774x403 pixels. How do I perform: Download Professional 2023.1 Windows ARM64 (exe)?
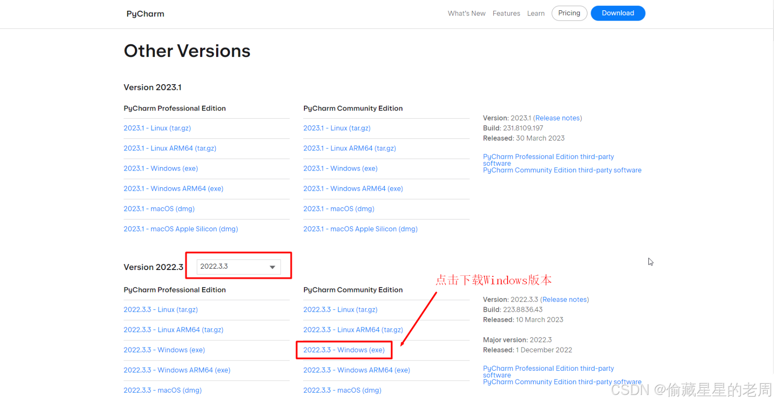click(174, 189)
